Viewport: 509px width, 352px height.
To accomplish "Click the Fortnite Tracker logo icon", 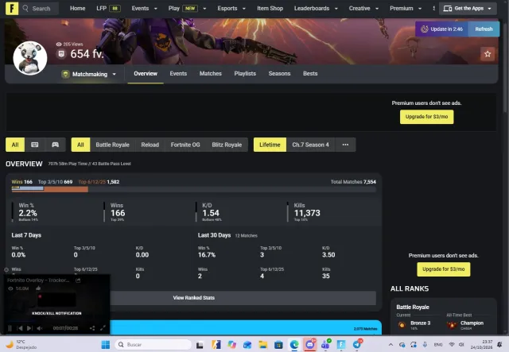I will (12, 8).
